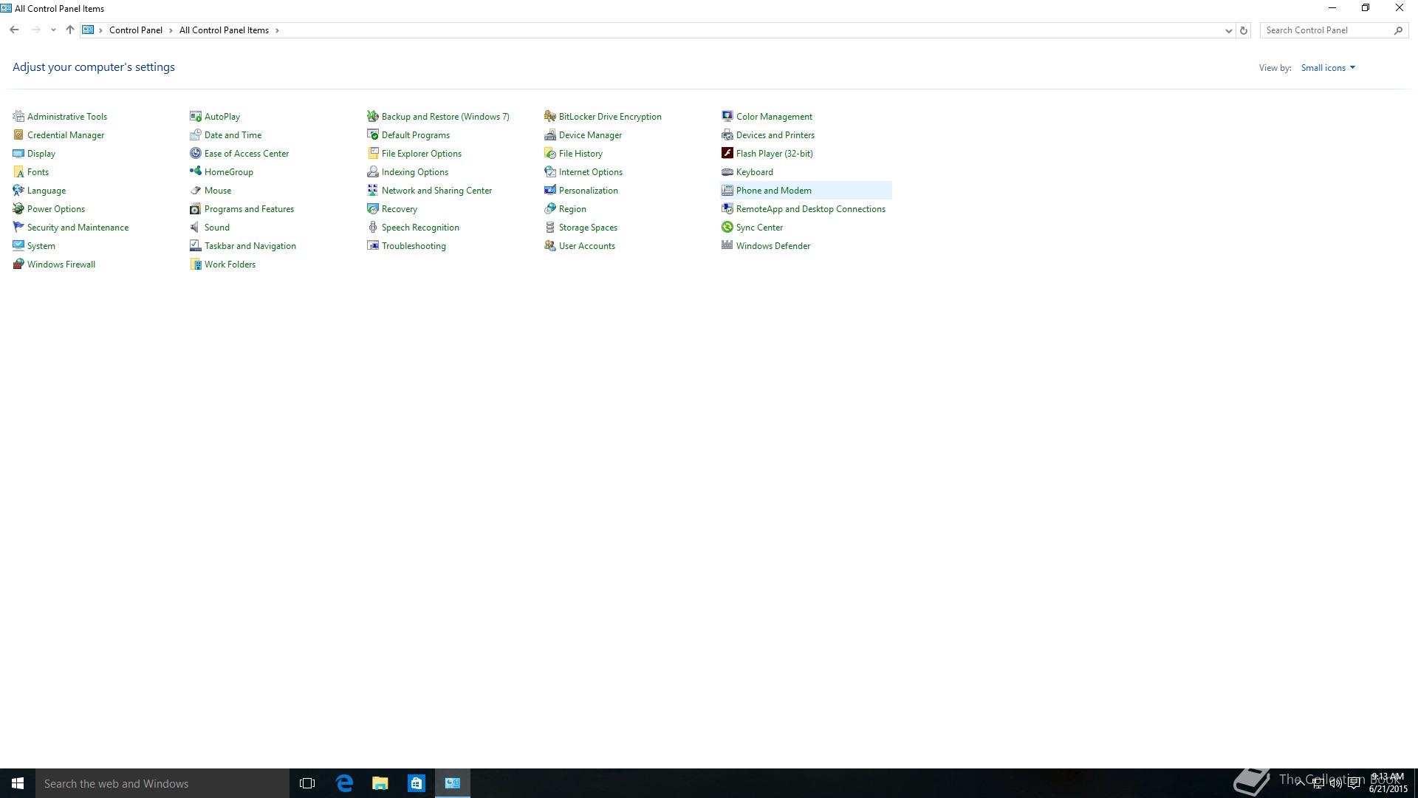The height and width of the screenshot is (798, 1418).
Task: Open the Speech Recognition microphone icon
Action: pos(373,227)
